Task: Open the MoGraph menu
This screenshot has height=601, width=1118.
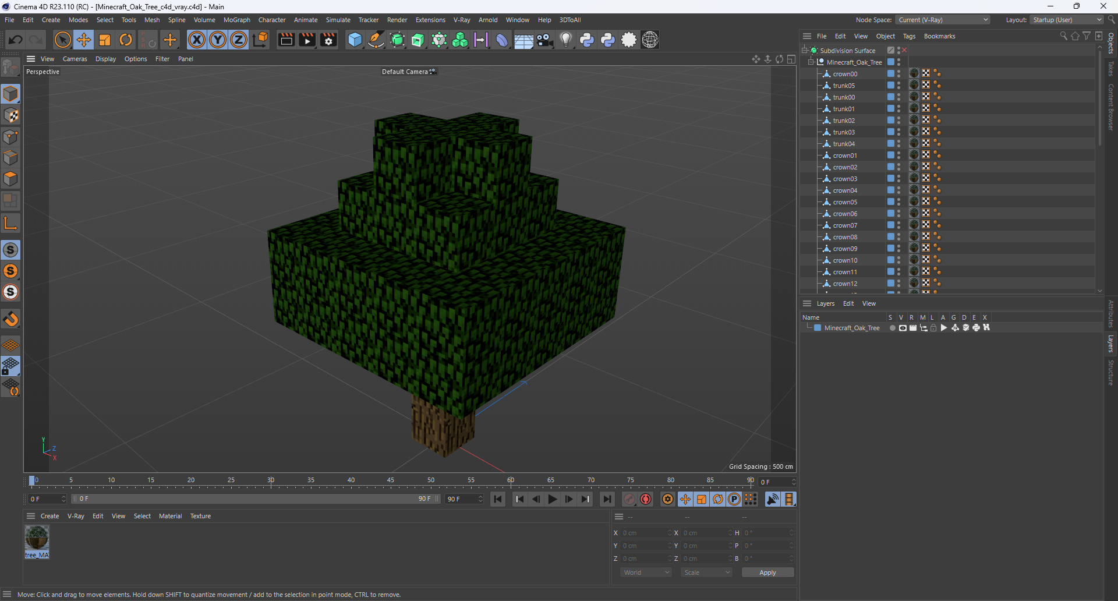Action: tap(237, 20)
